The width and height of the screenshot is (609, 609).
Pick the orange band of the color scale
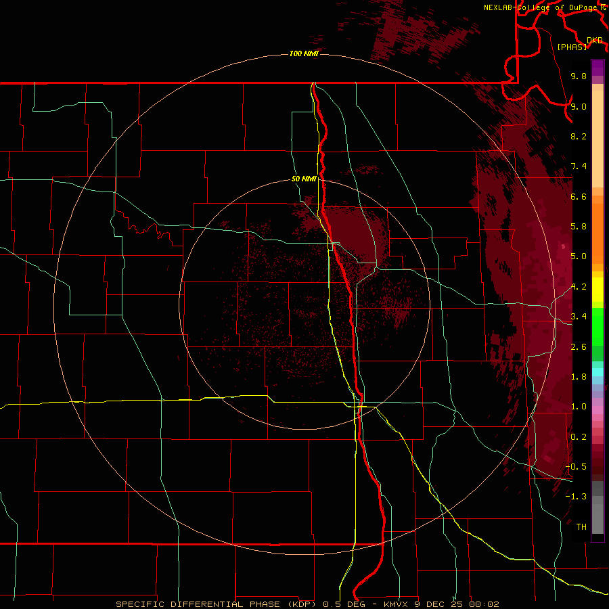coord(597,234)
